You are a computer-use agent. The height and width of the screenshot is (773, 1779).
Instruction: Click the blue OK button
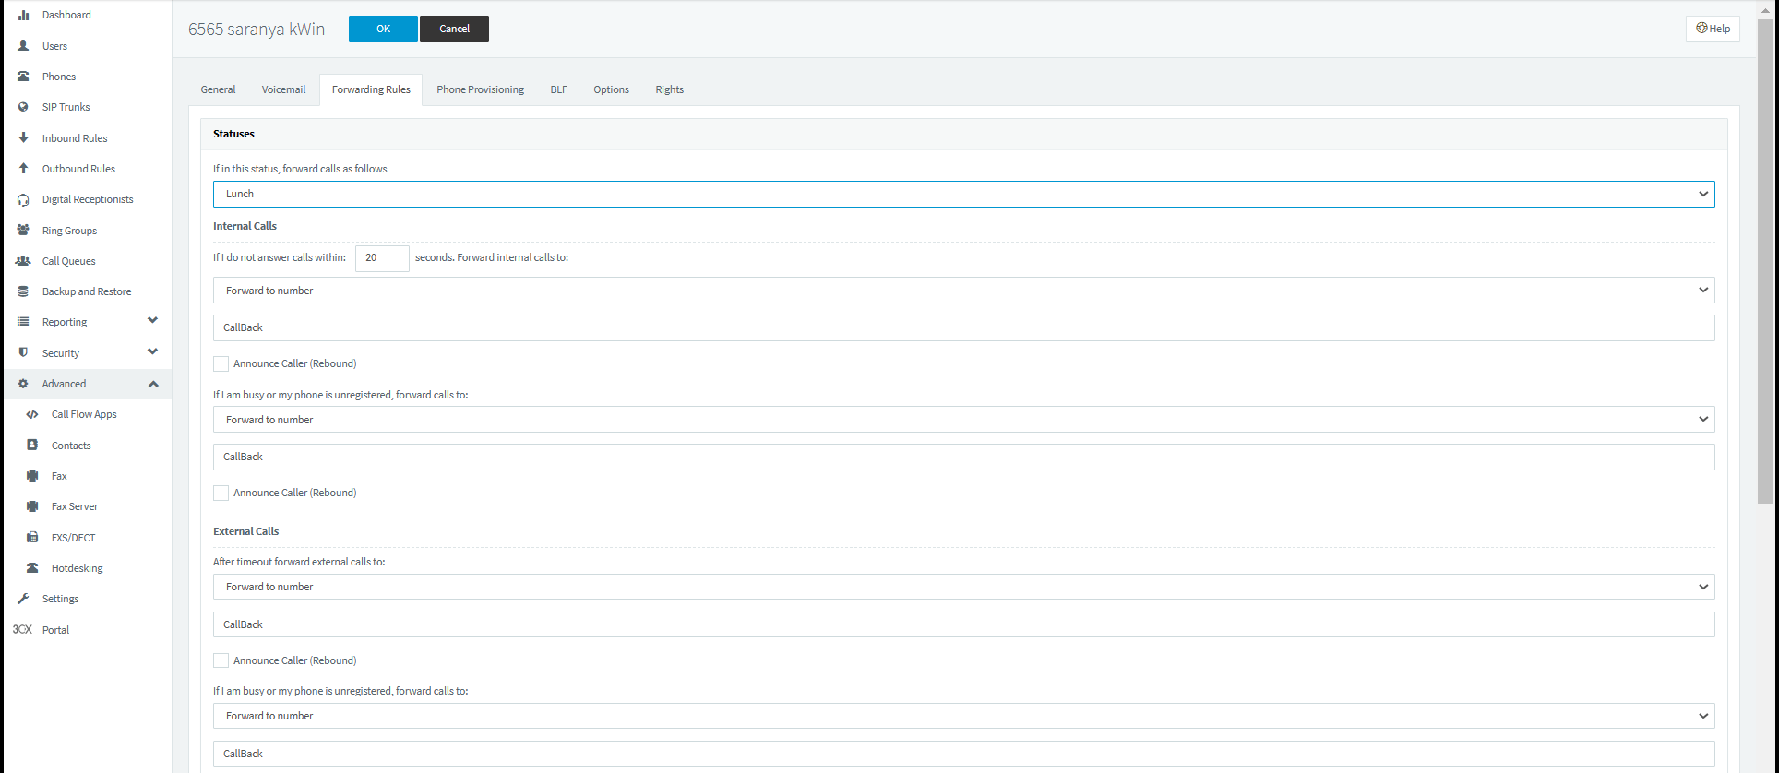tap(383, 29)
